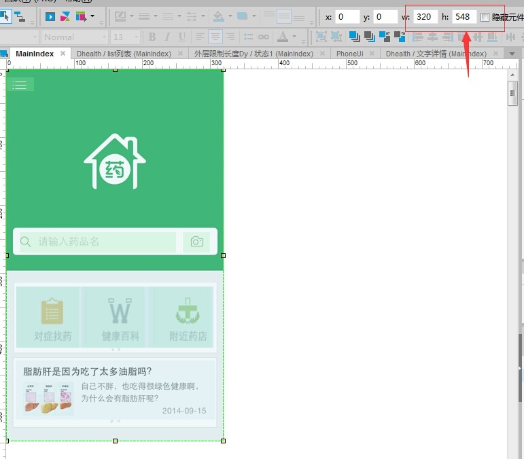
Task: Click the Group widgets icon
Action: click(321, 37)
